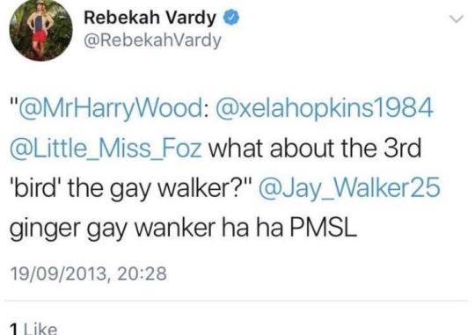Click the tweet text 'ginger gay wanker ha ha PMSL'
Viewport: 475px width, 335px height.
click(x=184, y=228)
